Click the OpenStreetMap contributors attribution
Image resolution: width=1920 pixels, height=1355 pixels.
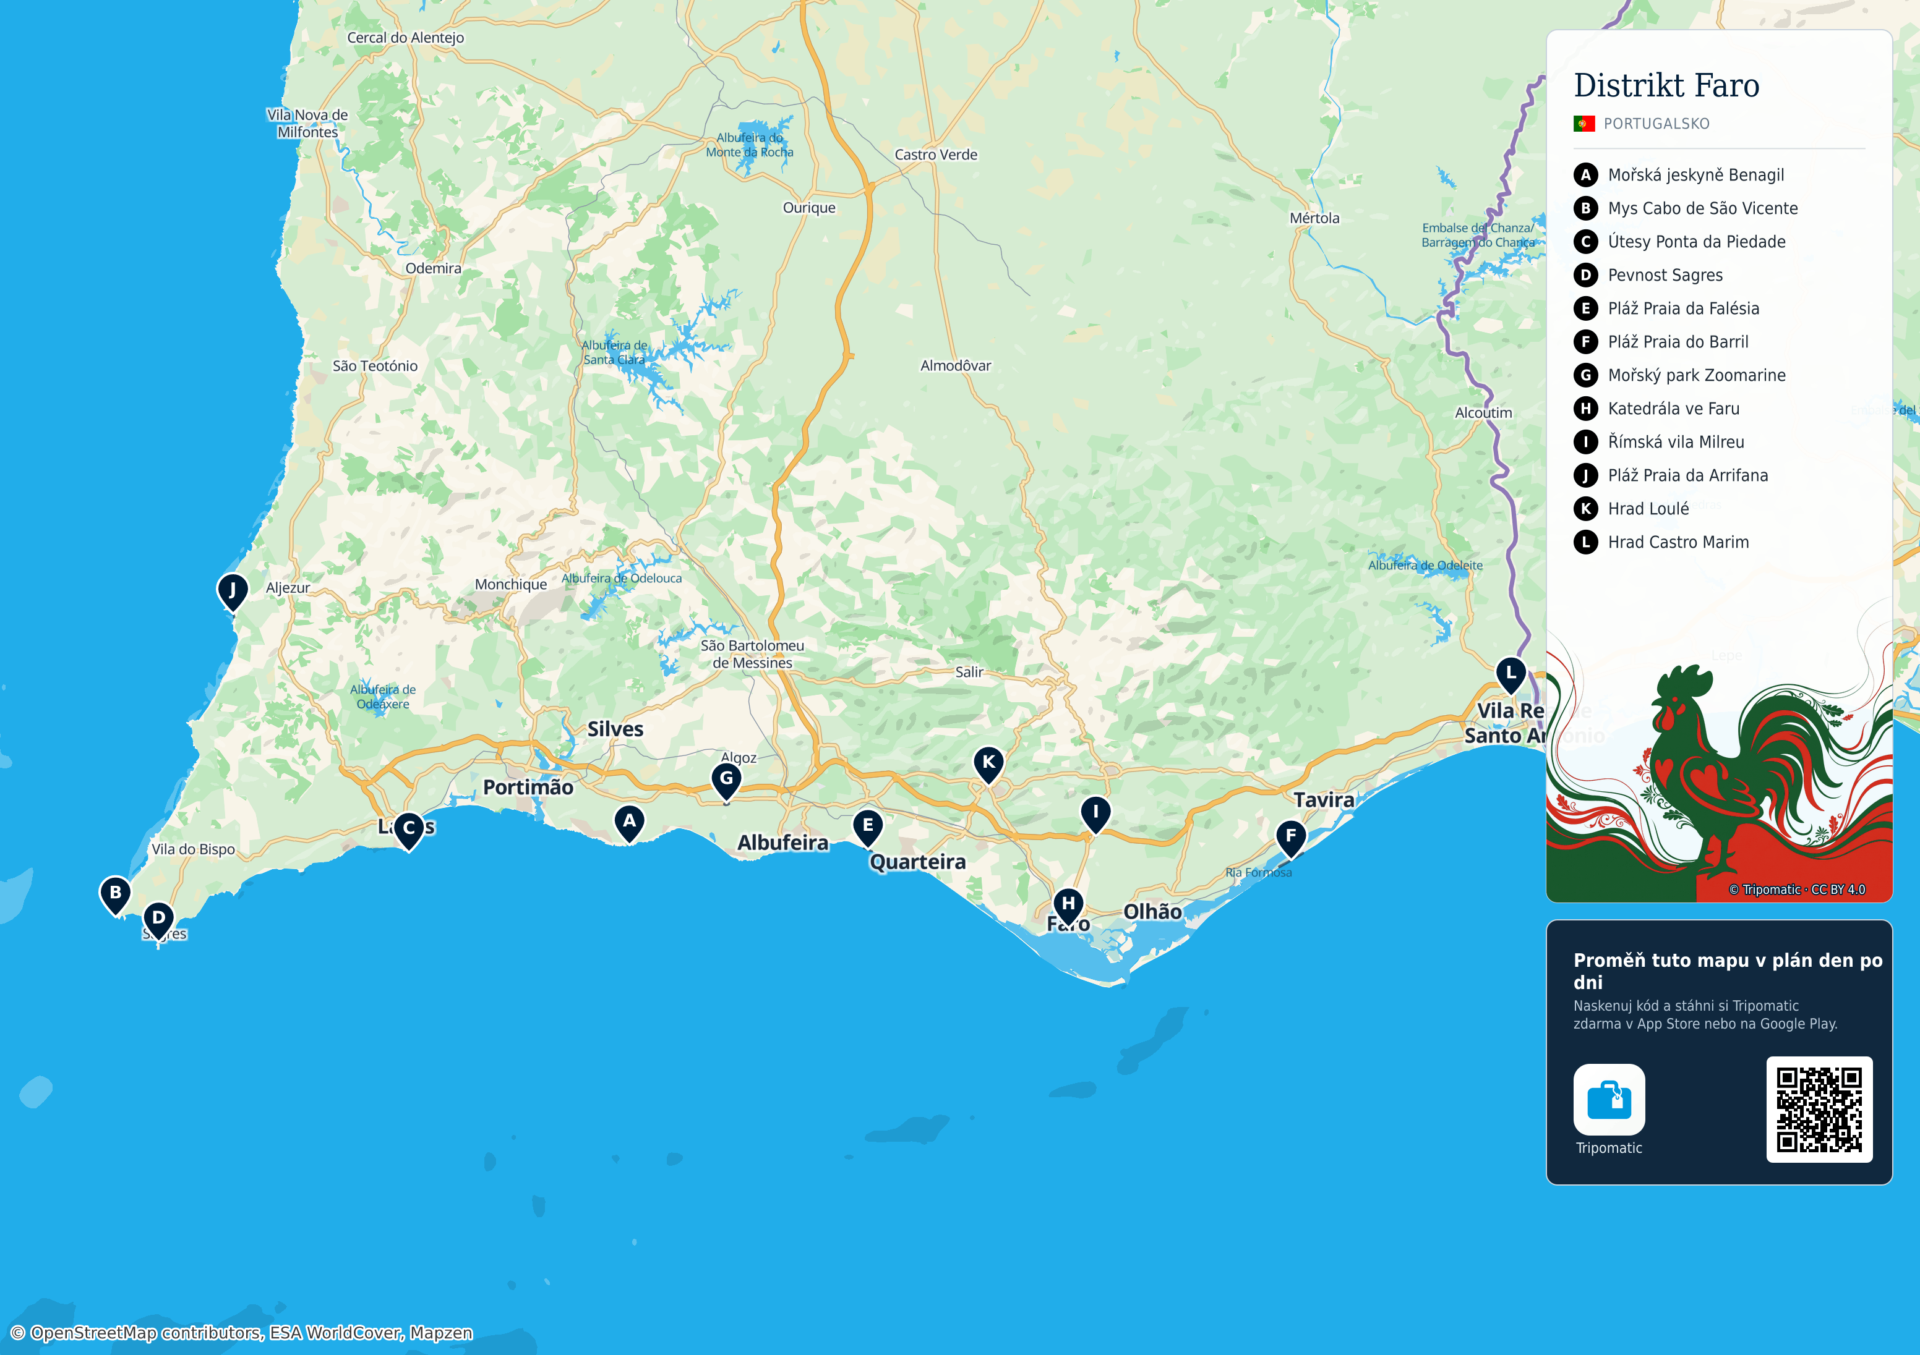(x=242, y=1332)
